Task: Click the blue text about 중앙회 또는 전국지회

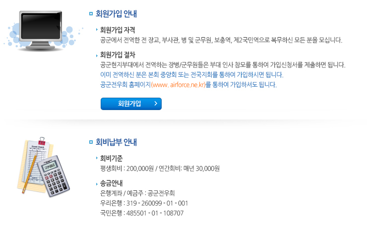Action: click(192, 75)
